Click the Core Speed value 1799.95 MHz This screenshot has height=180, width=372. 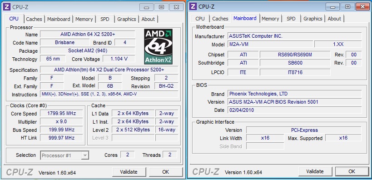pos(61,113)
